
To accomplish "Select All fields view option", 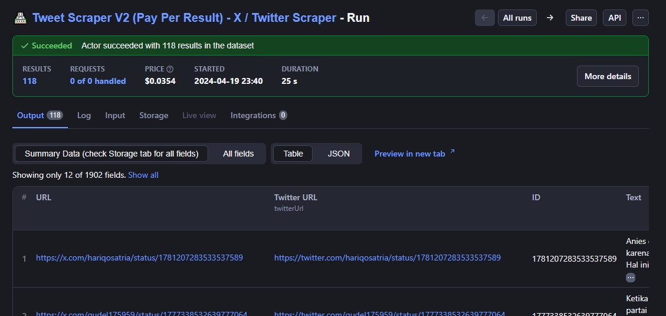I will (x=238, y=154).
